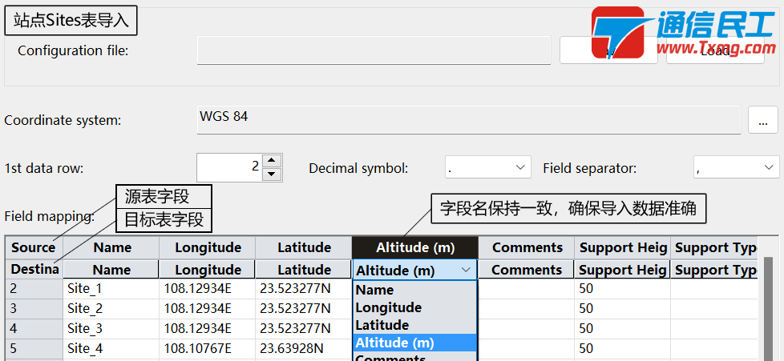Click the Load configuration button
The width and height of the screenshot is (784, 361).
(x=715, y=50)
